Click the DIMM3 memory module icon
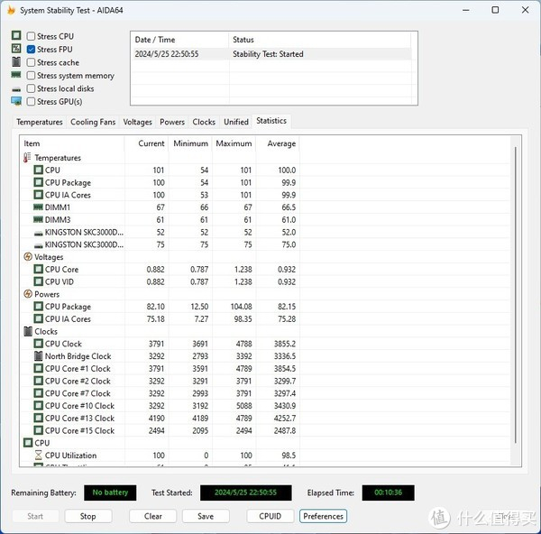This screenshot has height=534, width=541. point(38,219)
